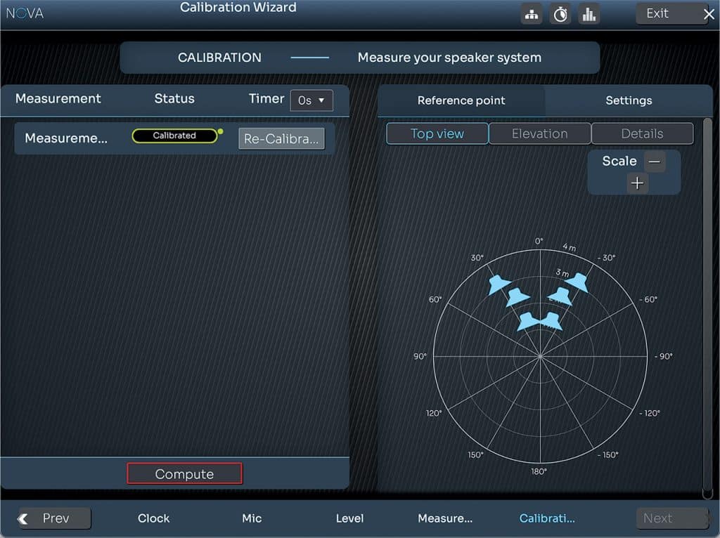Screen dimensions: 720x538
Task: Select the outermost right speaker near -30°
Action: [577, 282]
